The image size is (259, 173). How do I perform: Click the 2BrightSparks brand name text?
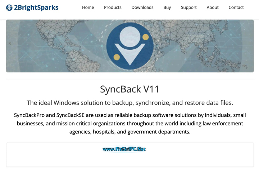[x=36, y=8]
